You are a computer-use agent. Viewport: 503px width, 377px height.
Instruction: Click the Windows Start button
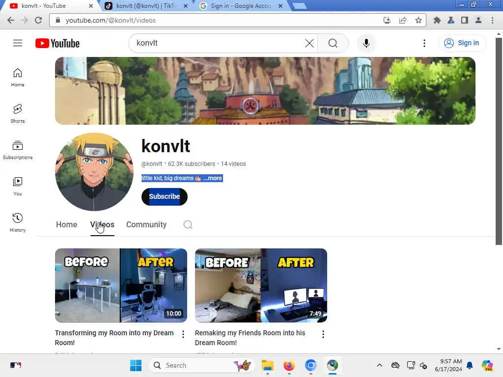click(x=136, y=365)
